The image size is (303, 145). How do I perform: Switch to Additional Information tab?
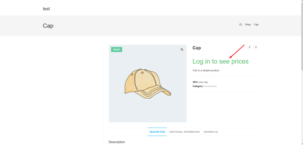[x=184, y=132]
